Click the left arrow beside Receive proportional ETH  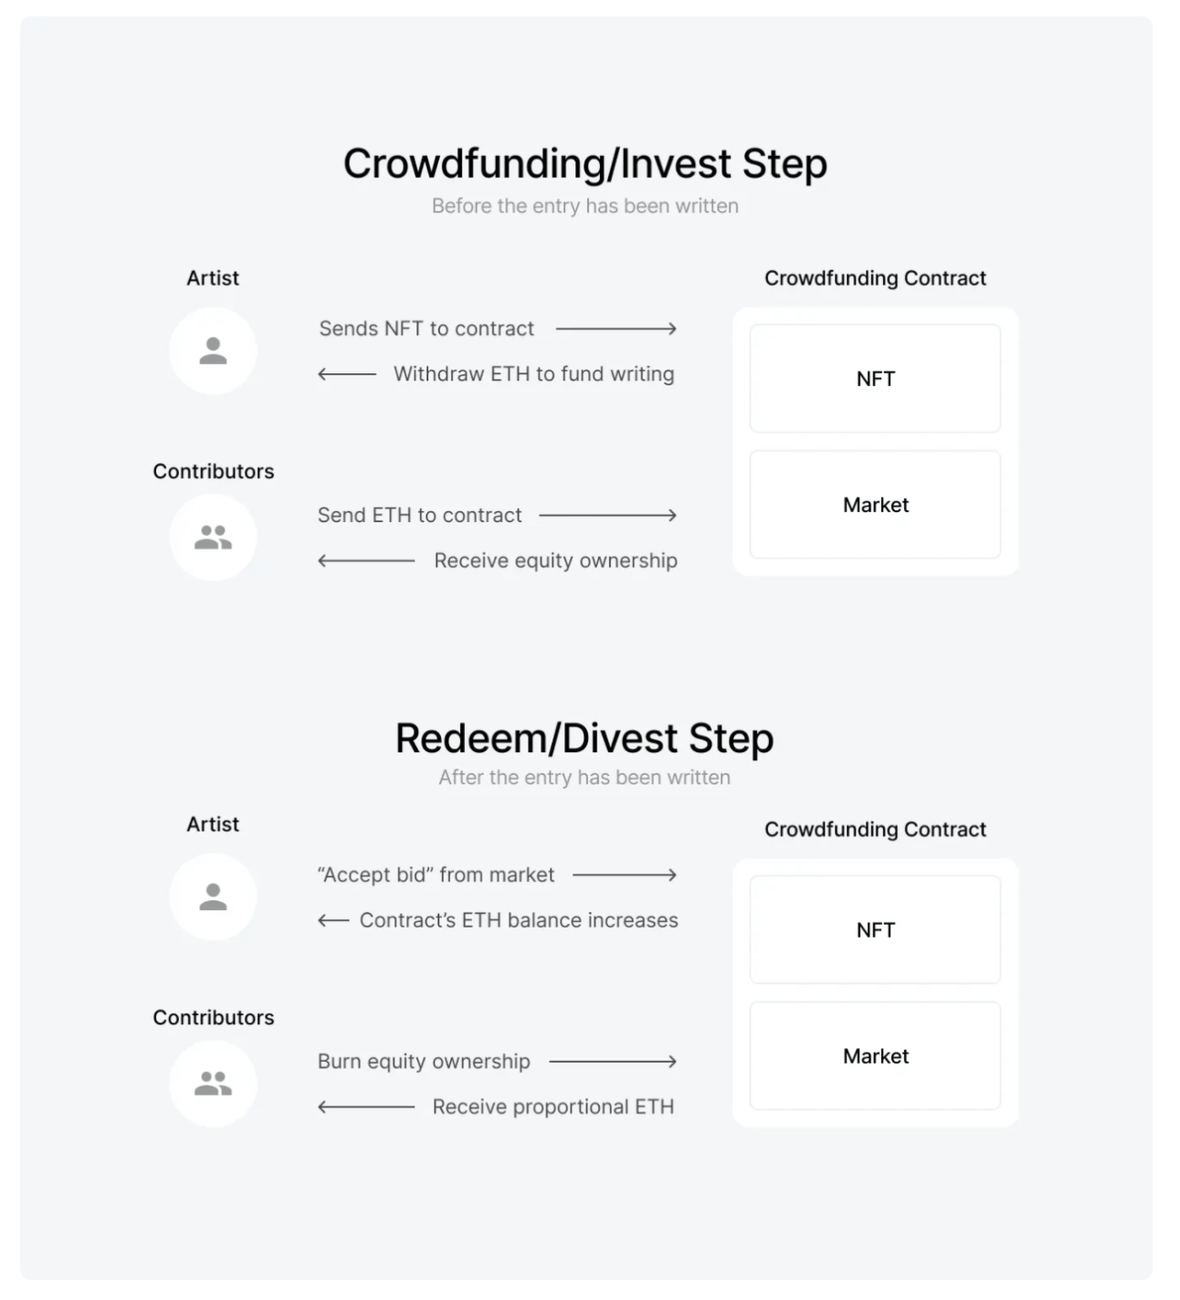click(x=366, y=1107)
